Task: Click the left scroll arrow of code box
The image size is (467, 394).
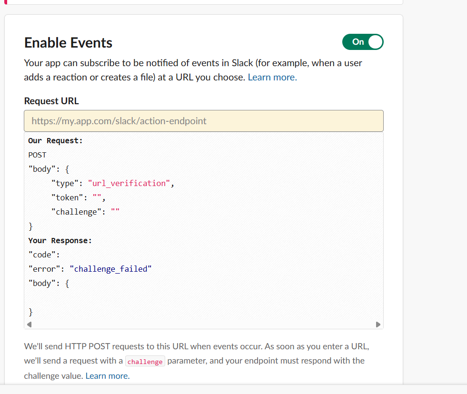Action: tap(29, 325)
